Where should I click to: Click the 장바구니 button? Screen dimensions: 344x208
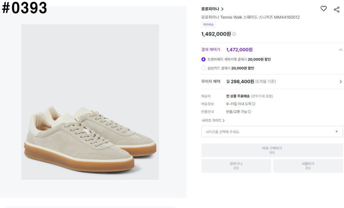236,166
